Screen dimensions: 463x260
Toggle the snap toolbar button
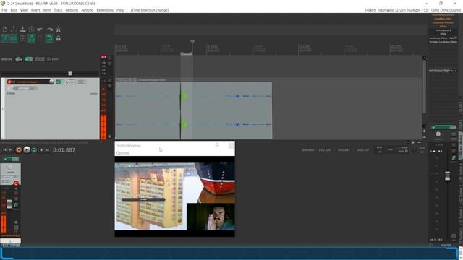pyautogui.click(x=49, y=38)
